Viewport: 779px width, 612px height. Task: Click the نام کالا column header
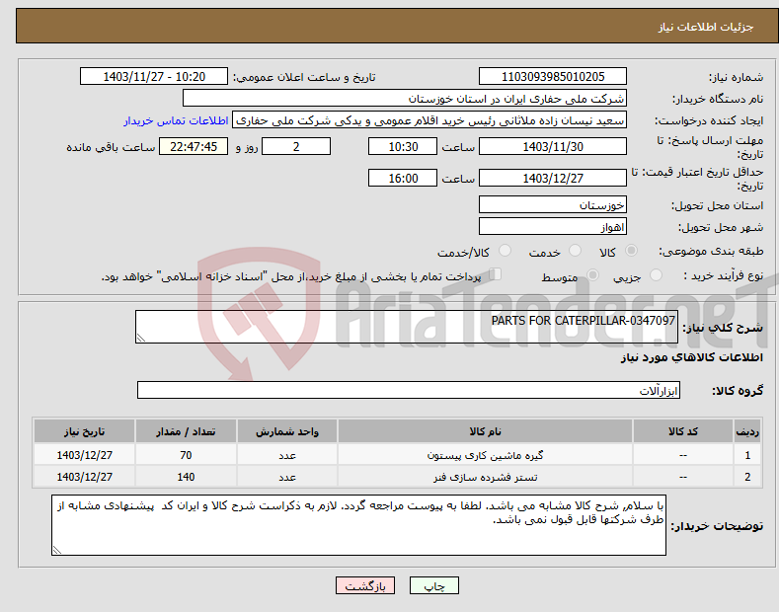485,431
